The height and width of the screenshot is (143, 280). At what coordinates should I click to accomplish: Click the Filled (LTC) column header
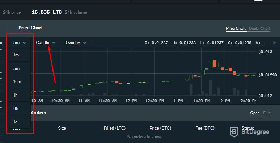tap(115, 128)
